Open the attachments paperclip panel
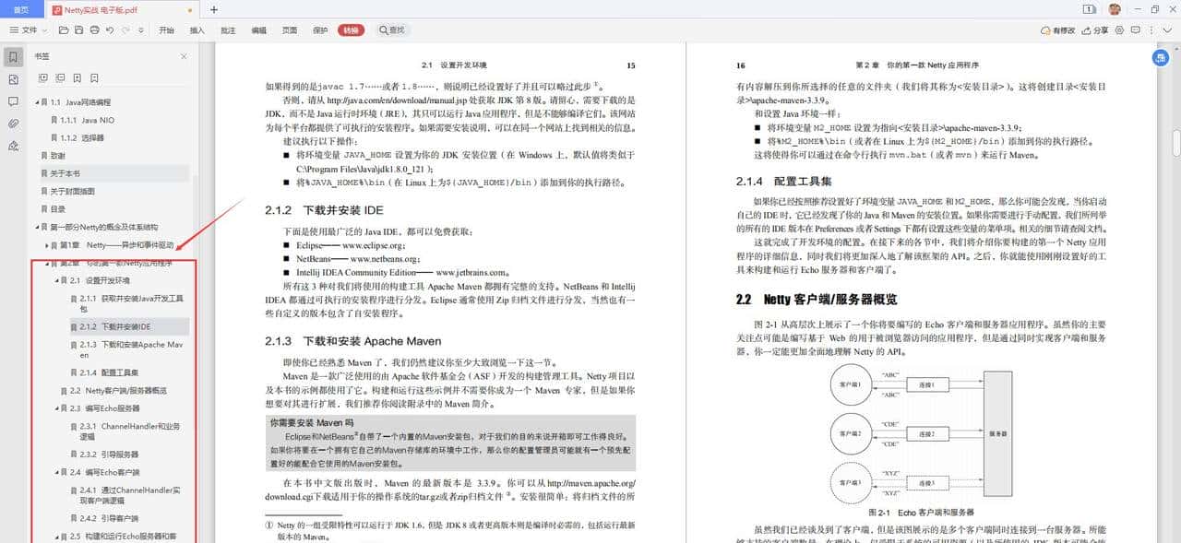Image resolution: width=1181 pixels, height=543 pixels. 13,123
